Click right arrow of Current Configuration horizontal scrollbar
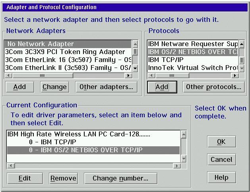 (176, 166)
